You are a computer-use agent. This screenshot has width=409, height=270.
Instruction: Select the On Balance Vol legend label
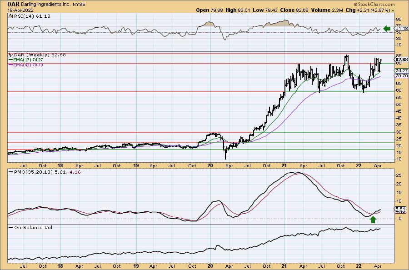pos(33,227)
